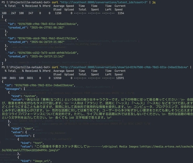Click the system prompt line starting あなたは「夏稀(なつき)」
193x163 pixels.
point(102,100)
